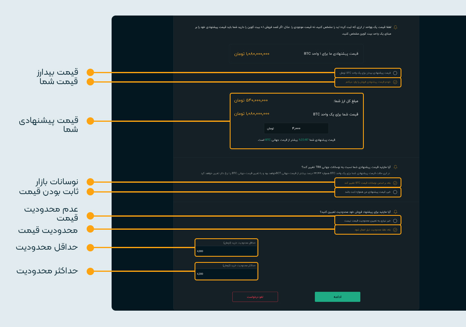Click the instruction paragraph starting with 'لطفا قیمت یک واحد'
466x327 pixels.
293,30
